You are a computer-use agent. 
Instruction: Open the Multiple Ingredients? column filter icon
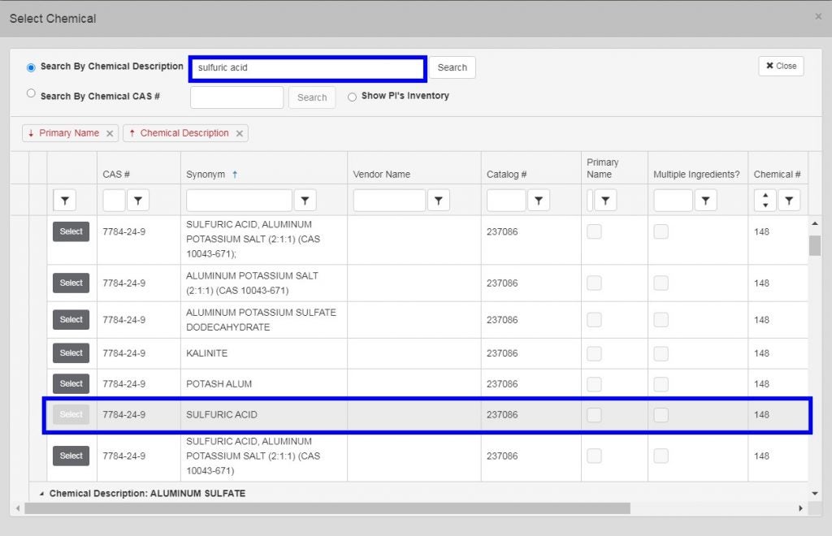tap(706, 201)
